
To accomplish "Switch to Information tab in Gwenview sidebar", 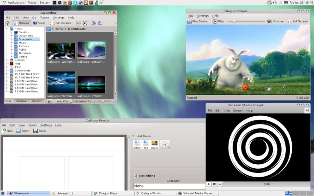I will (22, 101).
